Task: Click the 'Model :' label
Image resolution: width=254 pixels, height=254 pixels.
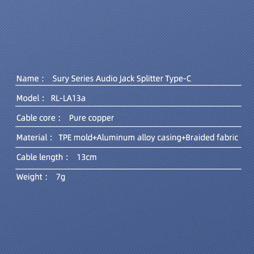Action: click(30, 98)
